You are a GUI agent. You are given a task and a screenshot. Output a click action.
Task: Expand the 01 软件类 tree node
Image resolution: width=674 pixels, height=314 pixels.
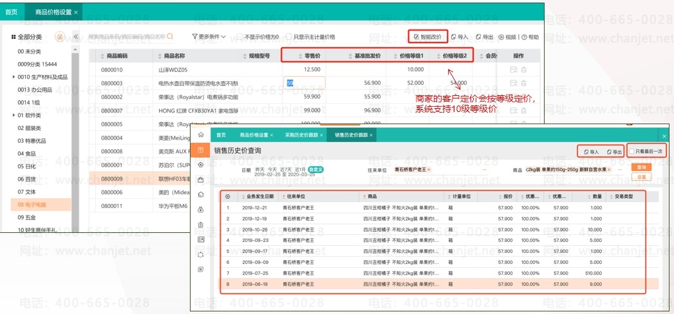click(14, 115)
